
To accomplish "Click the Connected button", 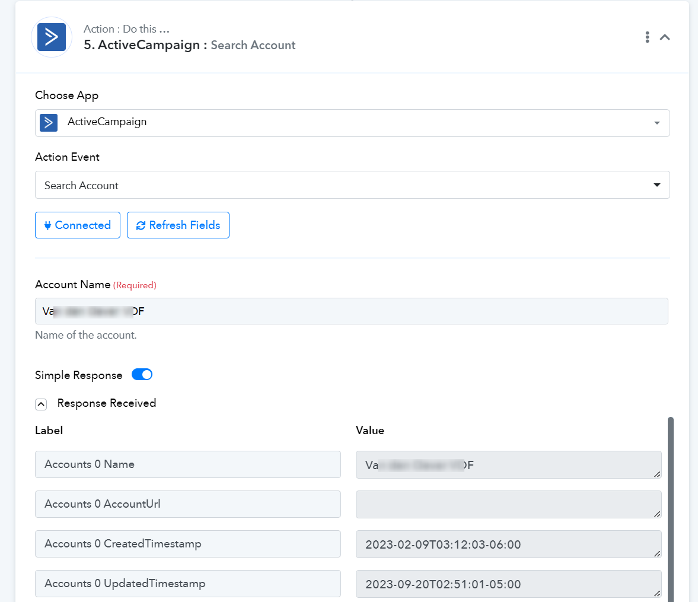I will tap(78, 225).
